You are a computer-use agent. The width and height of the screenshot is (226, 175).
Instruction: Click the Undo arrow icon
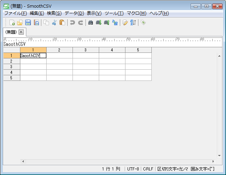click(x=72, y=23)
